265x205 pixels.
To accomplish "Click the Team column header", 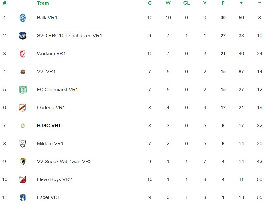I will (43, 3).
